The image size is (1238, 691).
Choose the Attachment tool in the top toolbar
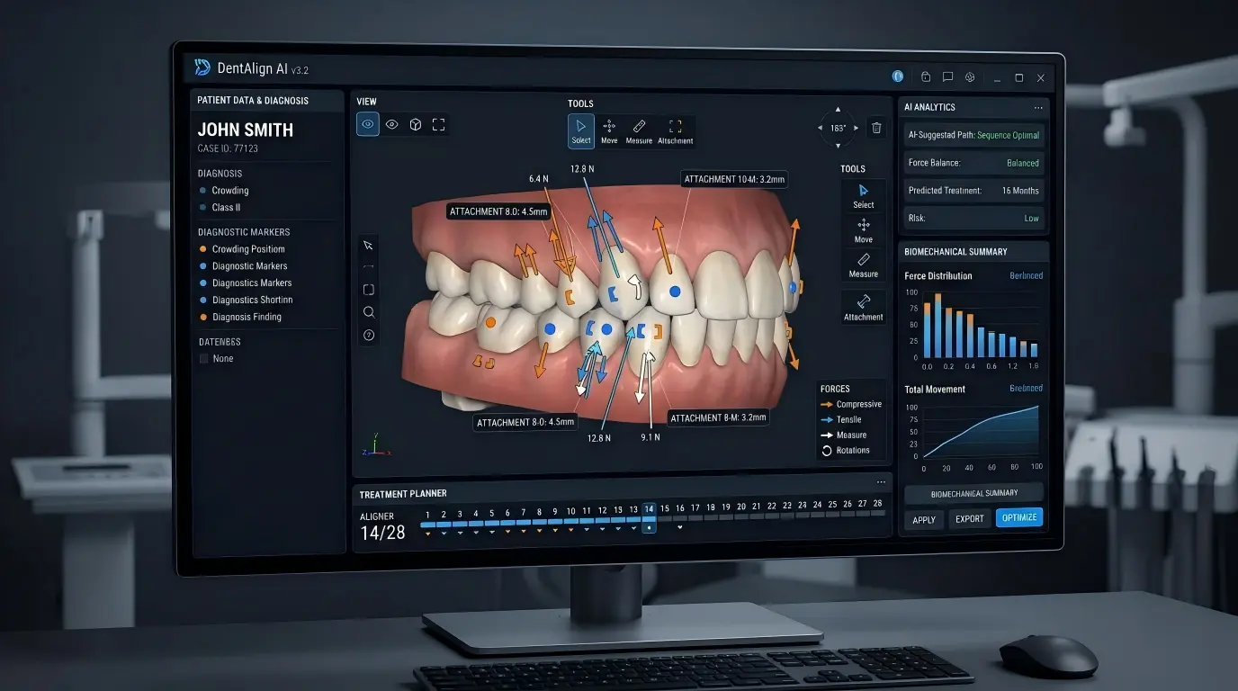coord(675,131)
